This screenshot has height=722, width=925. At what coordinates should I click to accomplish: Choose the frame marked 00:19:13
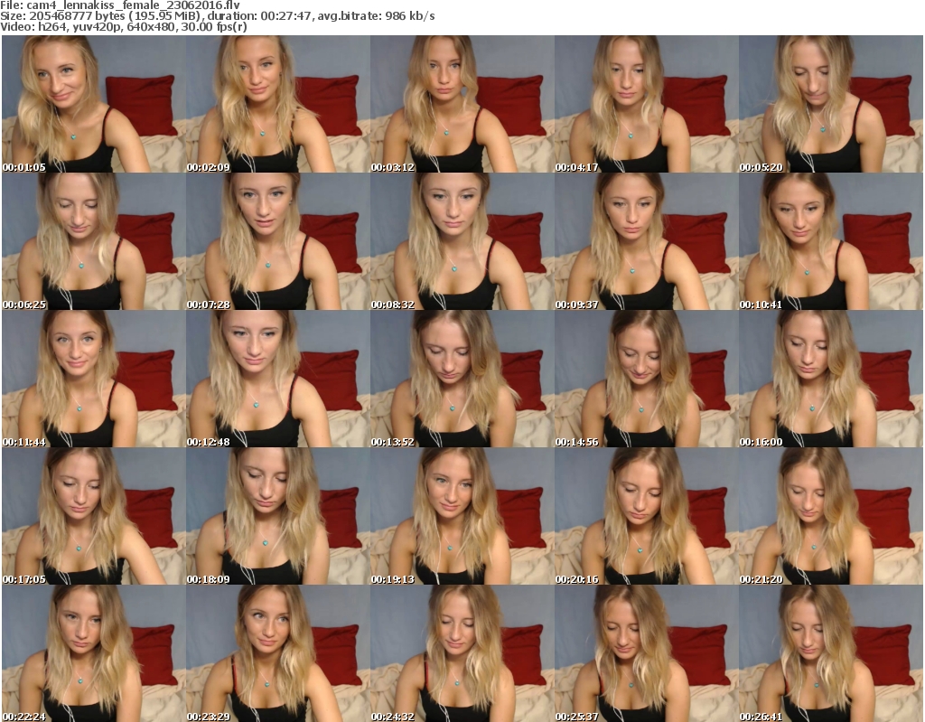pos(462,517)
